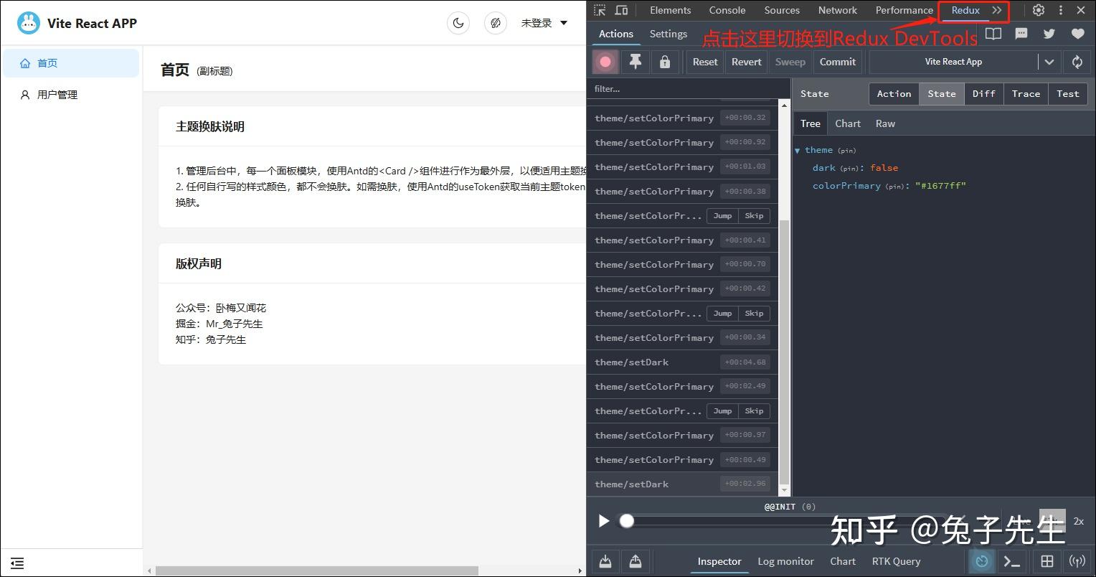Click the playback progress slider
Screen dimensions: 1096x577
[x=627, y=521]
